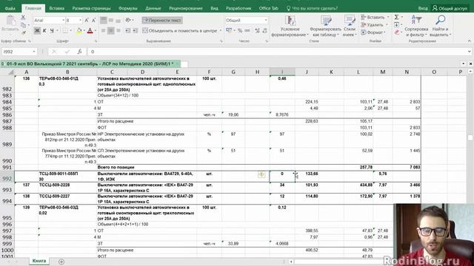The width and height of the screenshot is (474, 266).
Task: Click the Что вы хотите сделать search box
Action: 312,8
